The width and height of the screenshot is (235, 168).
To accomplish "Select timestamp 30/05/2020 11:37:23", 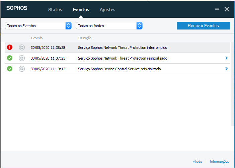I will (48, 58).
